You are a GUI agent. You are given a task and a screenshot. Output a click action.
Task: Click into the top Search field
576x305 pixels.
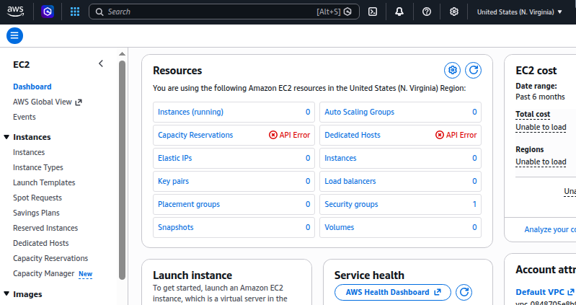click(x=209, y=12)
